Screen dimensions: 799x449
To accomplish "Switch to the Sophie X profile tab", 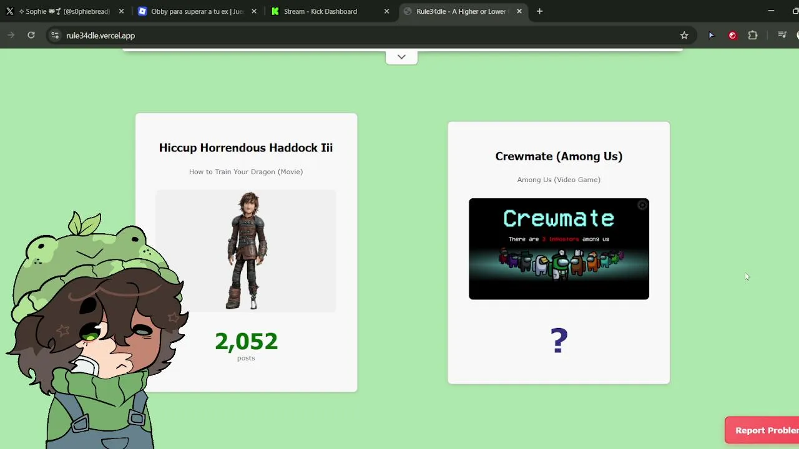I will click(65, 11).
